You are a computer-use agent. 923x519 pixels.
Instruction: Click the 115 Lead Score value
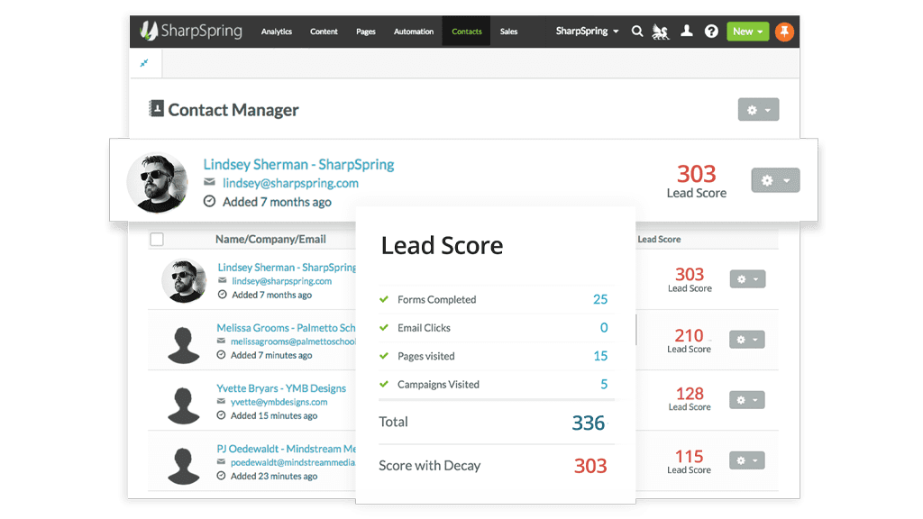689,456
